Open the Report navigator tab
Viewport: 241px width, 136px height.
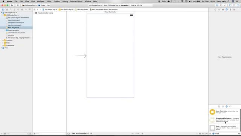[x=29, y=9]
